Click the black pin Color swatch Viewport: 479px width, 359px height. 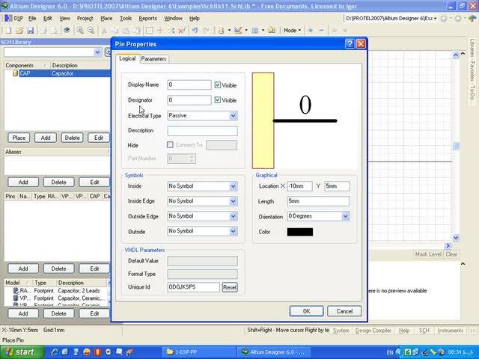coord(300,232)
